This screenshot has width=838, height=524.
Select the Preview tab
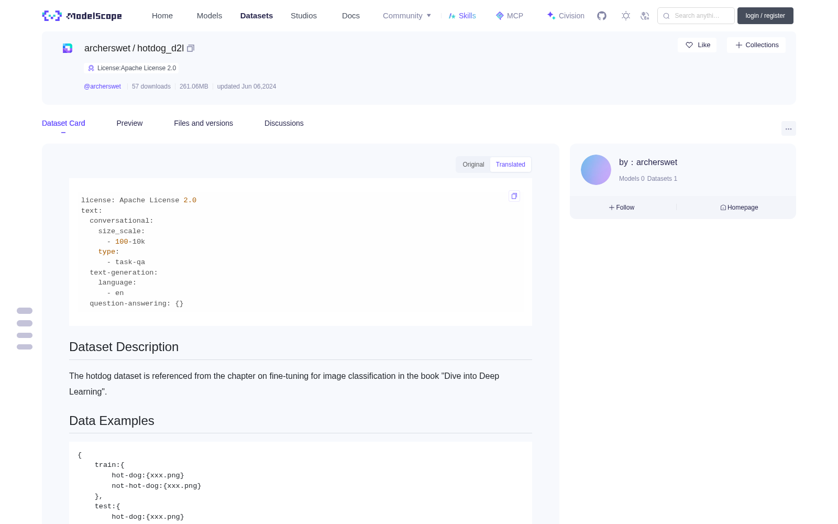pyautogui.click(x=129, y=123)
